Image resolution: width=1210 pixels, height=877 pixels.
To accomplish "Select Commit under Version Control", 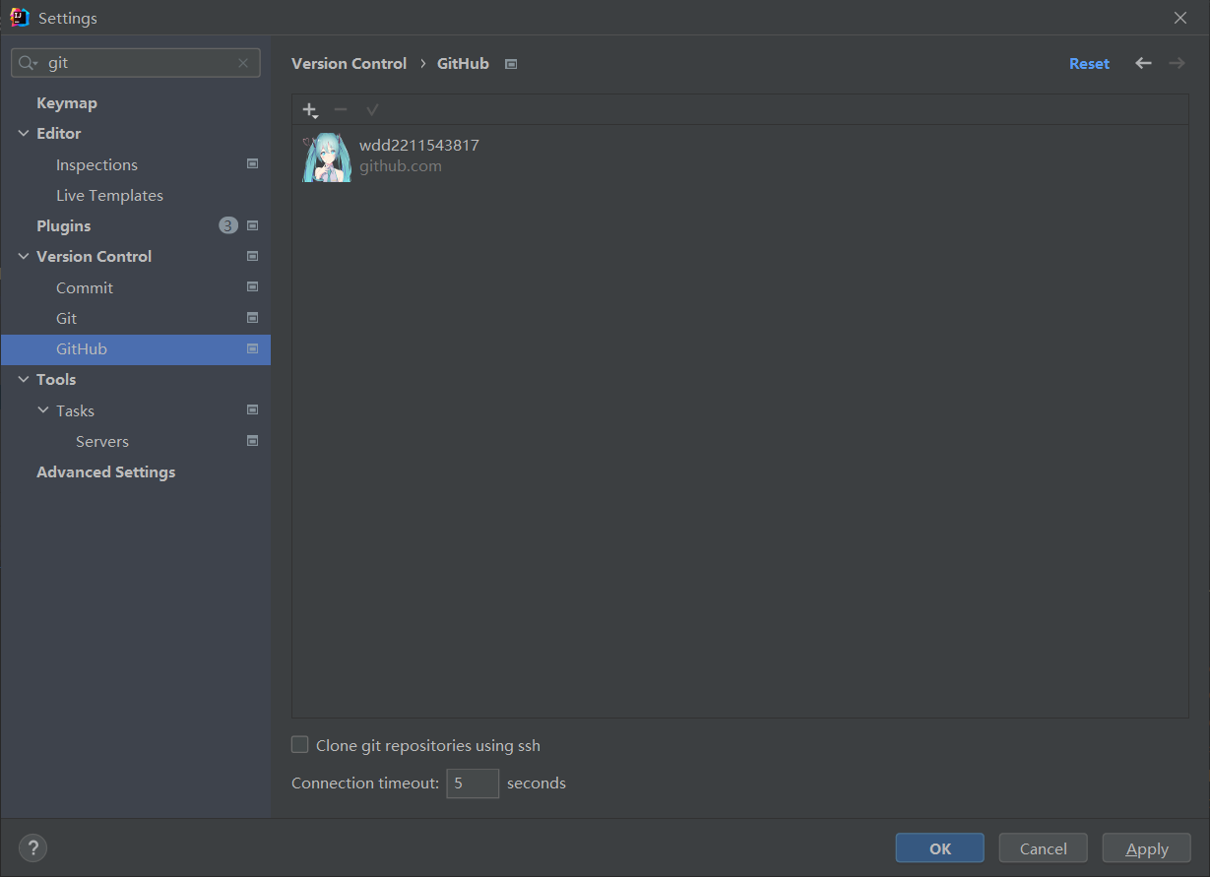I will (85, 287).
